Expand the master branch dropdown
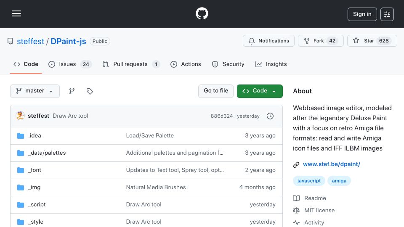Viewport: 404px width, 227px height. [35, 91]
